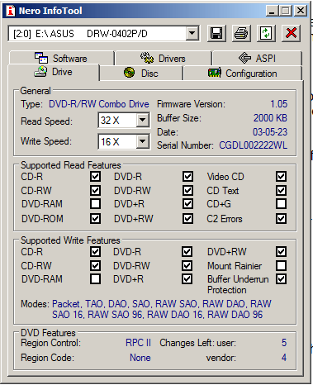The width and height of the screenshot is (313, 385).
Task: Toggle the C2 Errors checkbox
Action: click(281, 219)
